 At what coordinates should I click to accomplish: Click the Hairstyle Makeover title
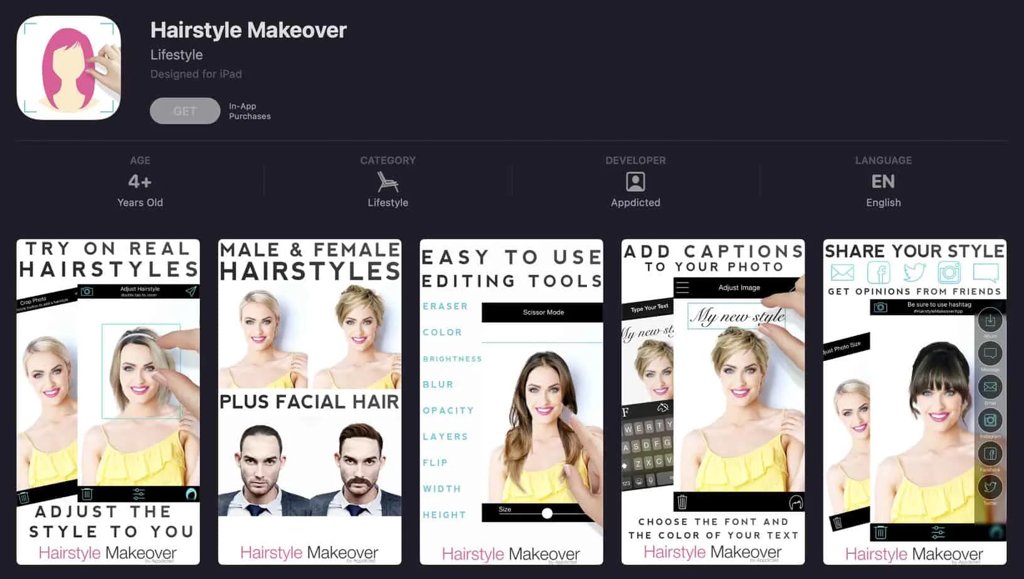coord(248,30)
